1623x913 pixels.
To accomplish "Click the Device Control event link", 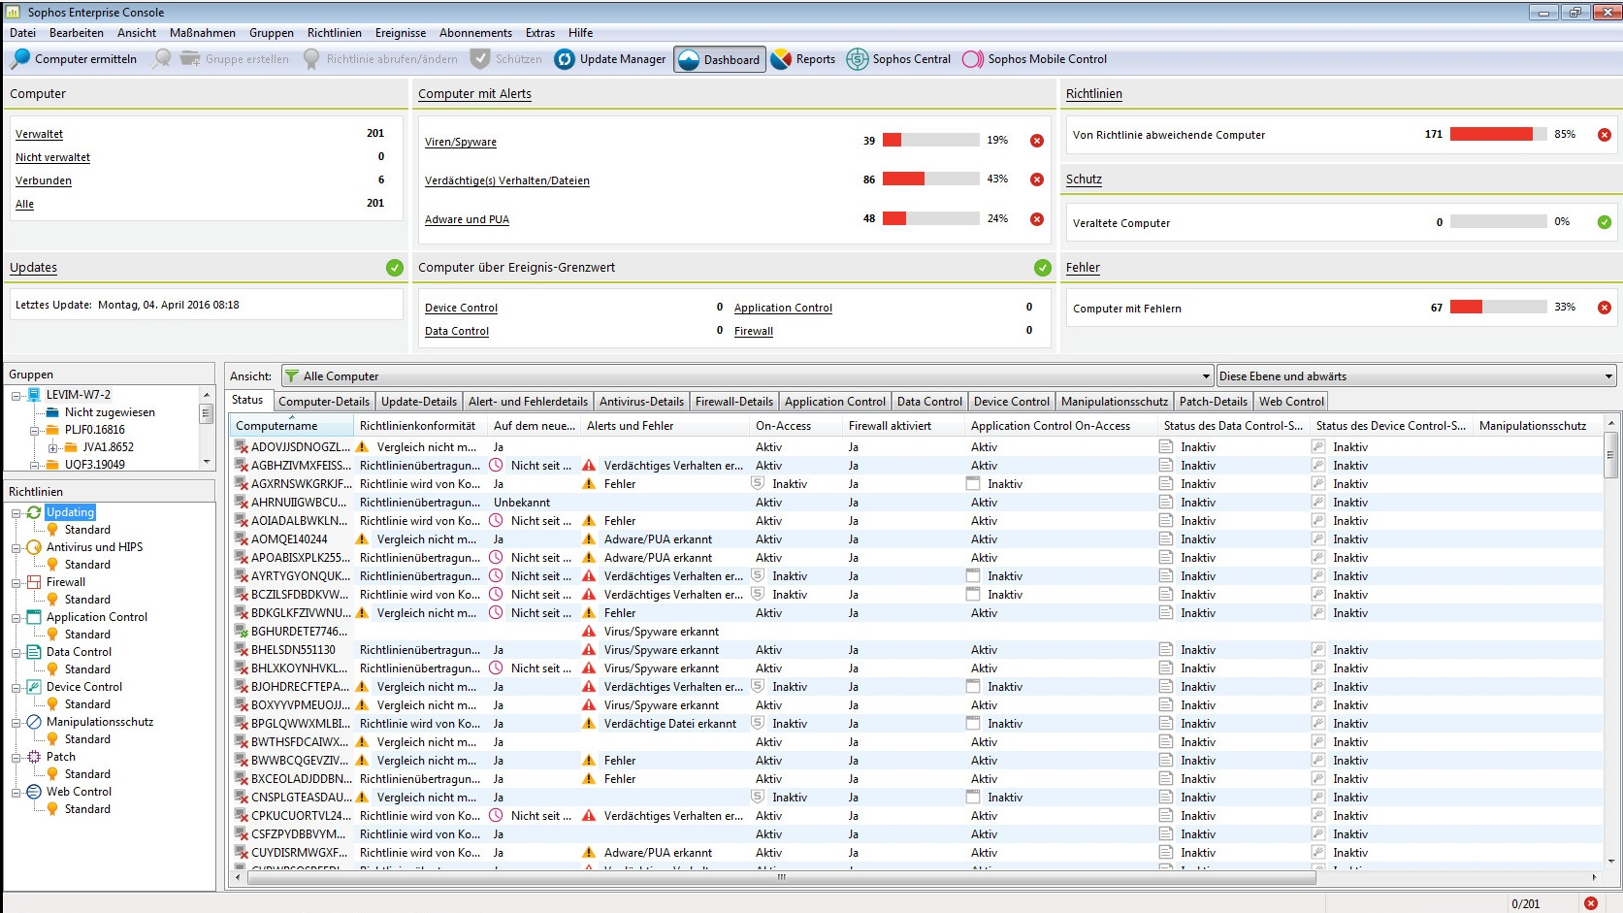I will (x=461, y=309).
